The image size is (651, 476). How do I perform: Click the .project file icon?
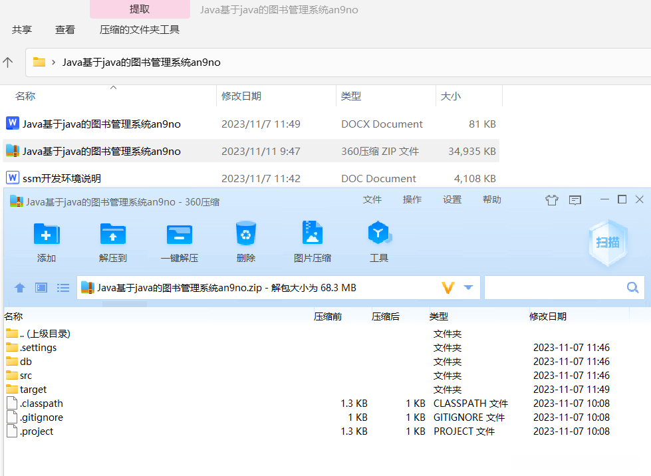pos(13,431)
